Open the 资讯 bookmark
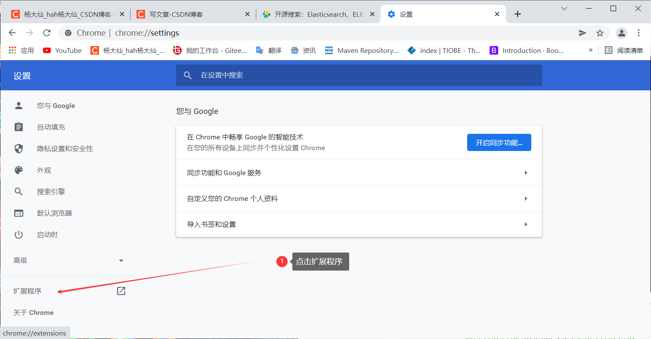The image size is (651, 339). [303, 50]
